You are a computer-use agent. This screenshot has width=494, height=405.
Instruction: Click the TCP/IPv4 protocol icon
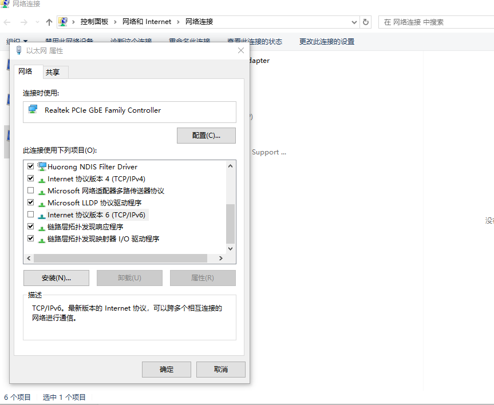(42, 180)
